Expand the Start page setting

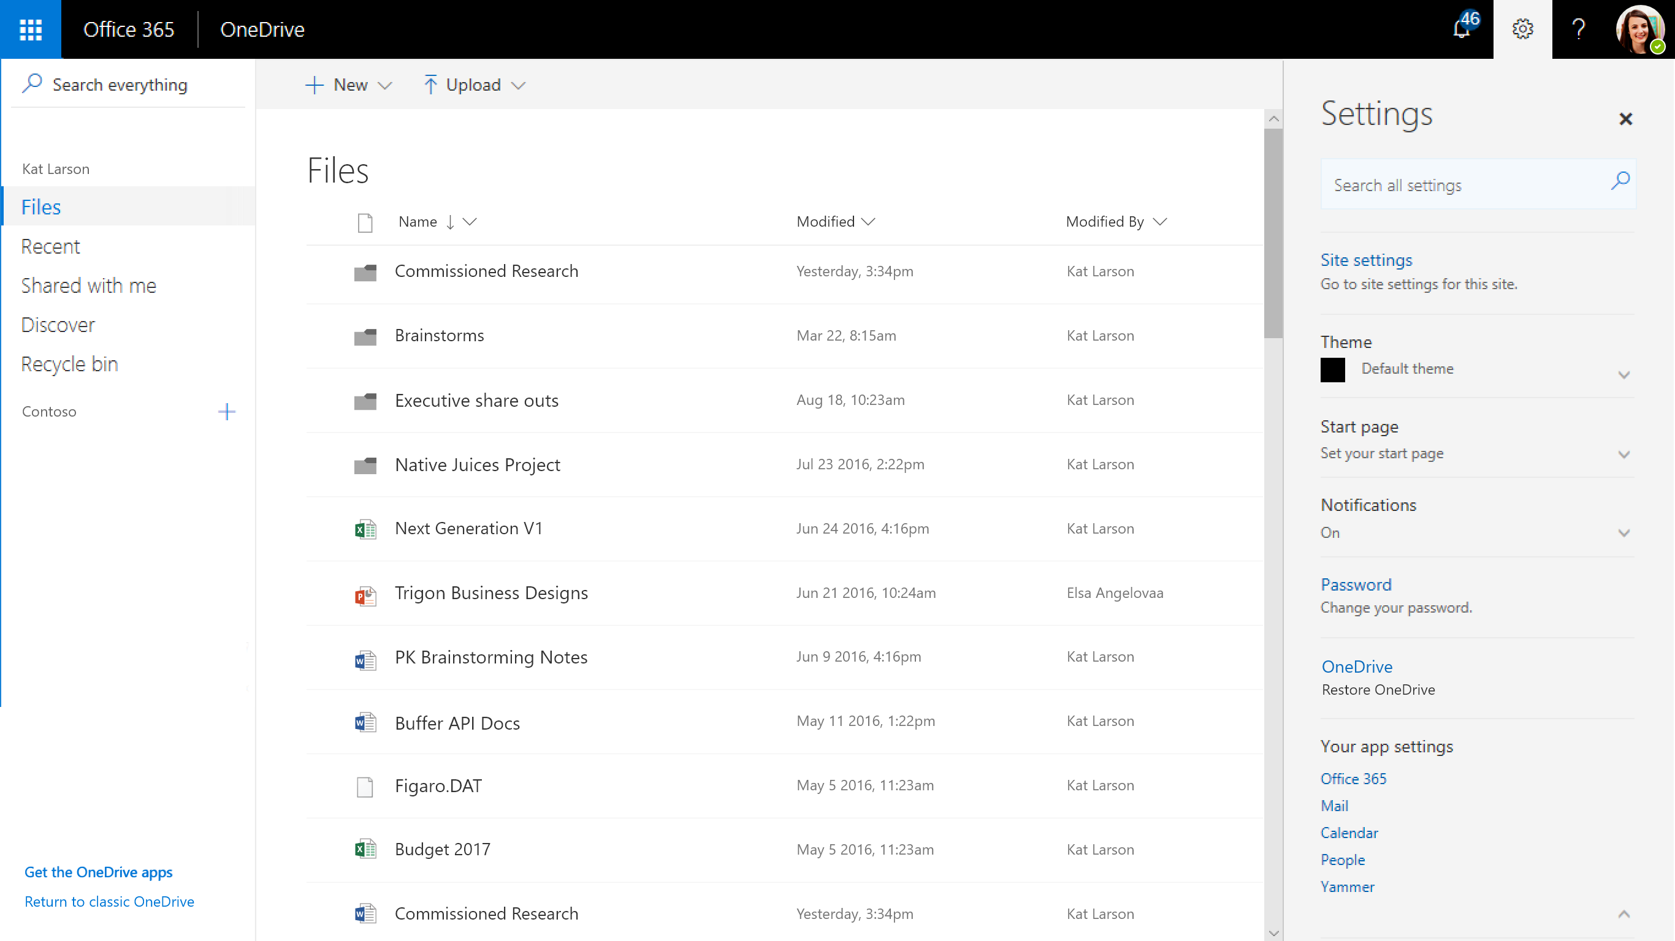(x=1624, y=454)
